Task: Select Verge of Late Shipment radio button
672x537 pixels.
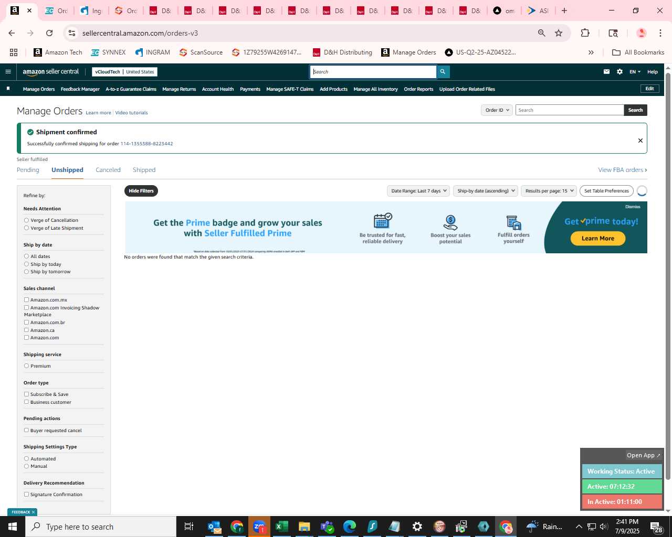Action: (26, 228)
